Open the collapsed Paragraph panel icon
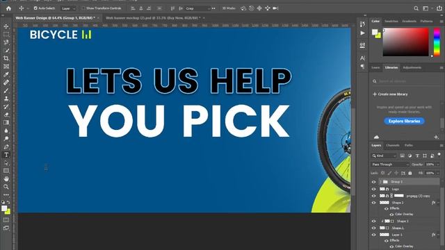 (362, 67)
